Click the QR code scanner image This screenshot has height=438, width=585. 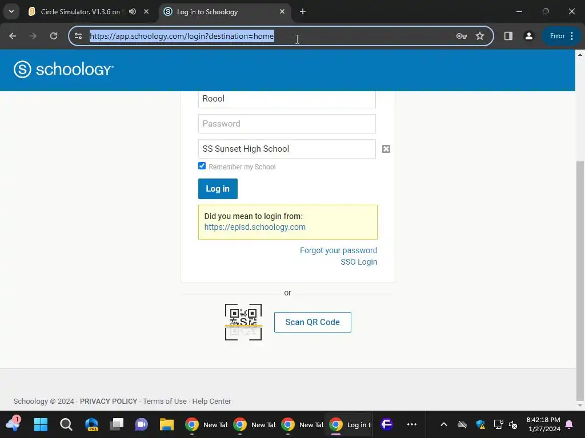click(243, 322)
